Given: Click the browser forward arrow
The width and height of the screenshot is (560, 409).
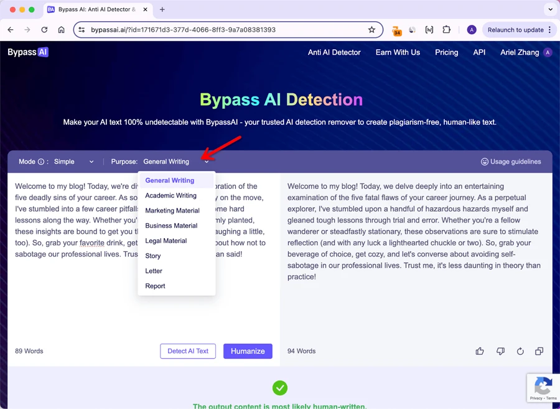Looking at the screenshot, I should pos(27,30).
